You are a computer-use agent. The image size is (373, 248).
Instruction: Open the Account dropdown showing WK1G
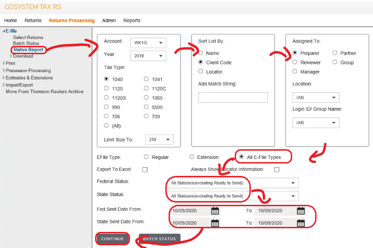148,43
